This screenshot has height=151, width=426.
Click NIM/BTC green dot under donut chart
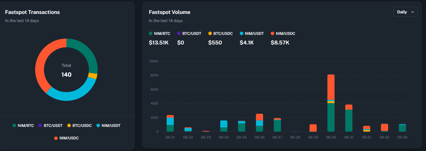[14, 126]
